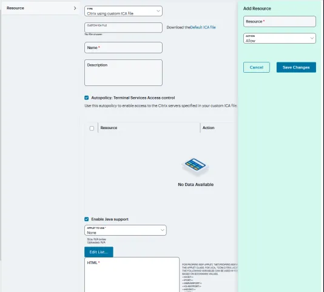Uncheck Autopolicy Terminal Services Access control
The height and width of the screenshot is (292, 324).
(x=87, y=98)
